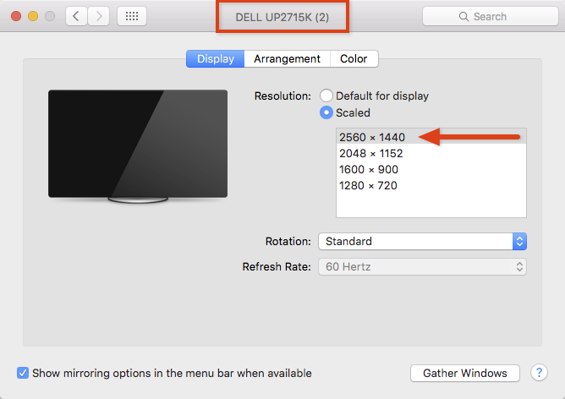Choose the 1280 × 720 resolution

coord(431,185)
